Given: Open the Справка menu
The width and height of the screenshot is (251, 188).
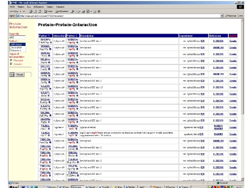Looking at the screenshot, I should click(x=60, y=7).
